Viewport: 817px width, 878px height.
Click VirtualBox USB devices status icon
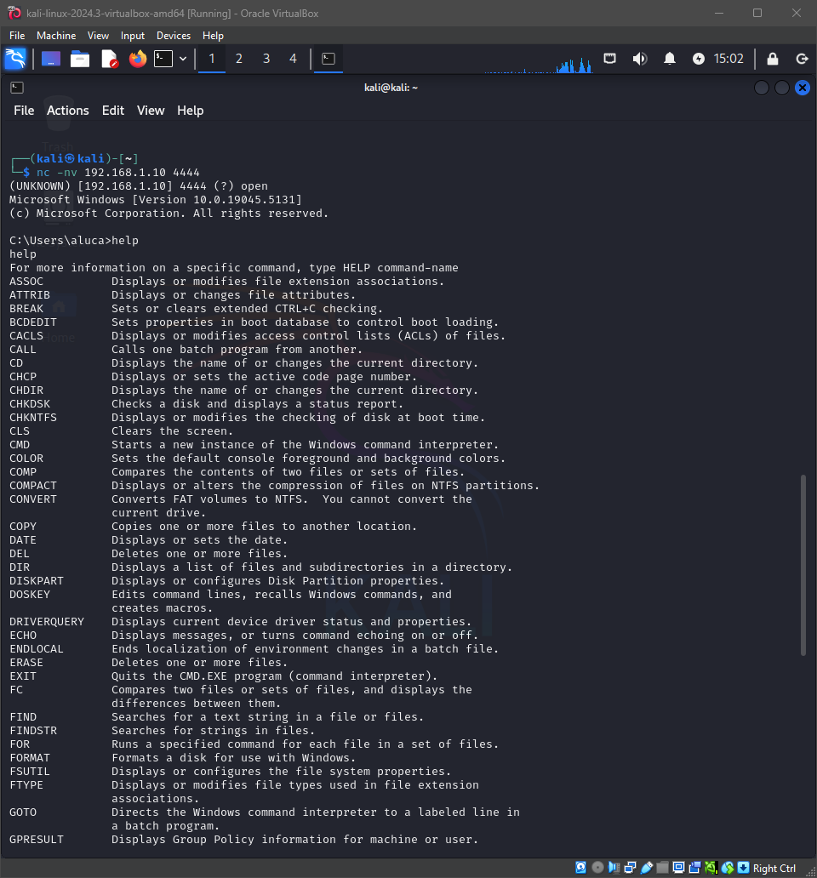(646, 867)
